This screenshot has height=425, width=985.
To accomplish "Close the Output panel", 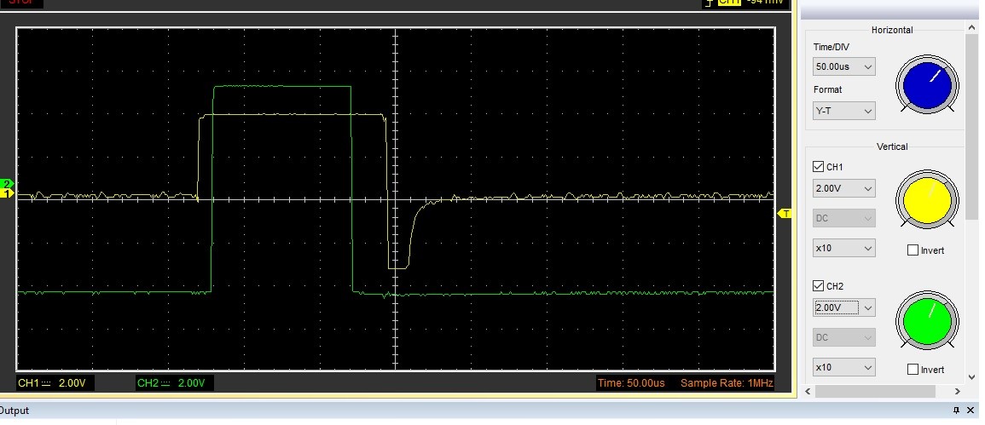I will pos(971,411).
